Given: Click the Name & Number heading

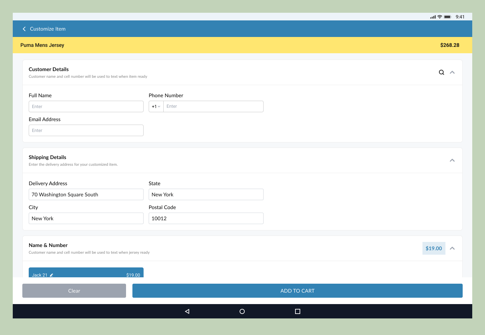Looking at the screenshot, I should 48,245.
